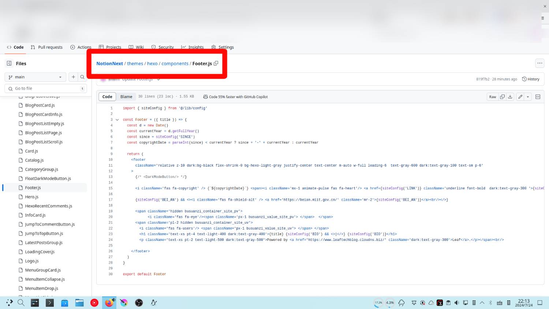Copy raw file contents icon

[503, 97]
